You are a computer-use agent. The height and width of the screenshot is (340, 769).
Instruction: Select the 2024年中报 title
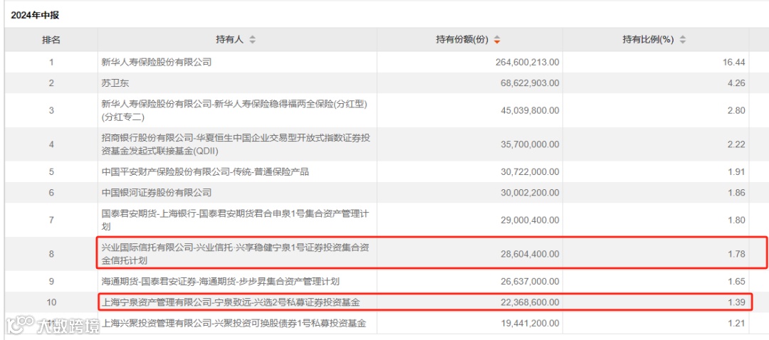tap(35, 15)
